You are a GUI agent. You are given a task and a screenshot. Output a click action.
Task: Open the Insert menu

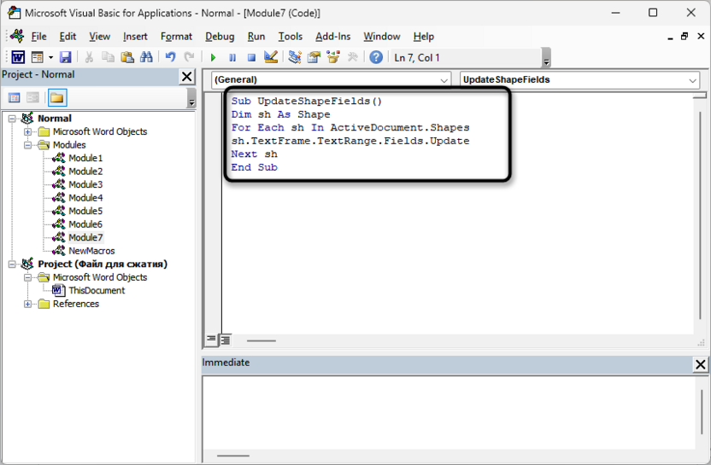point(135,37)
